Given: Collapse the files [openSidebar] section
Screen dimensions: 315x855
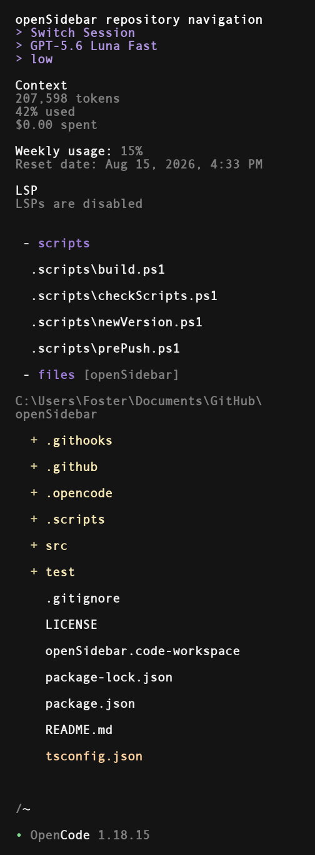Looking at the screenshot, I should click(x=101, y=375).
